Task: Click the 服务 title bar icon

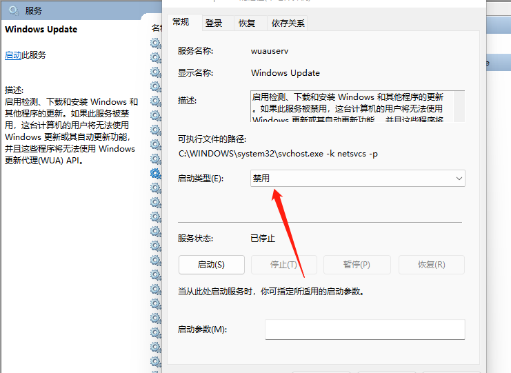Action: 14,10
